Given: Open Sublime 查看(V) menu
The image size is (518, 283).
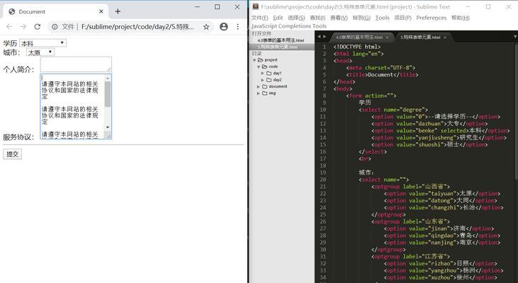Looking at the screenshot, I should point(339,18).
